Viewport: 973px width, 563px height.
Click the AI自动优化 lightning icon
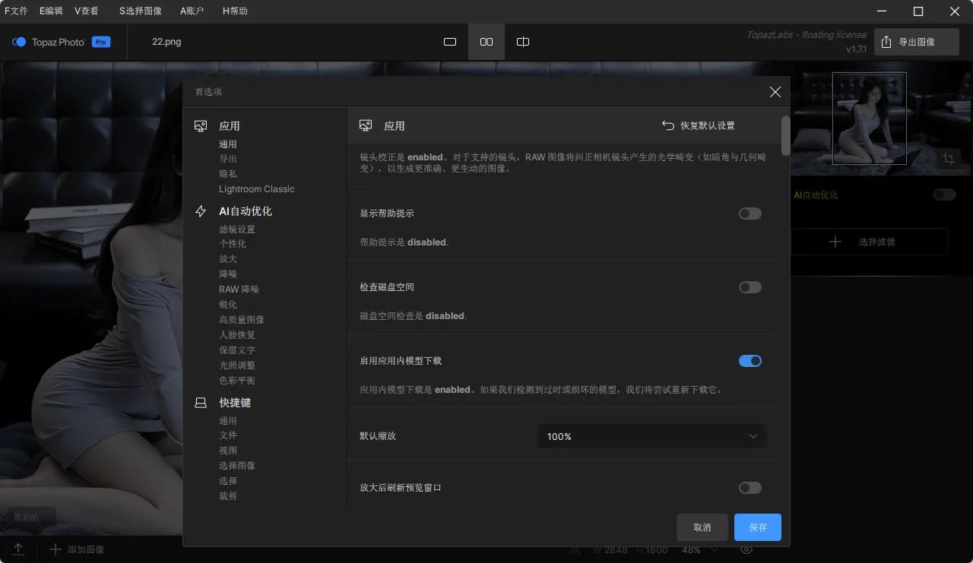coord(201,211)
